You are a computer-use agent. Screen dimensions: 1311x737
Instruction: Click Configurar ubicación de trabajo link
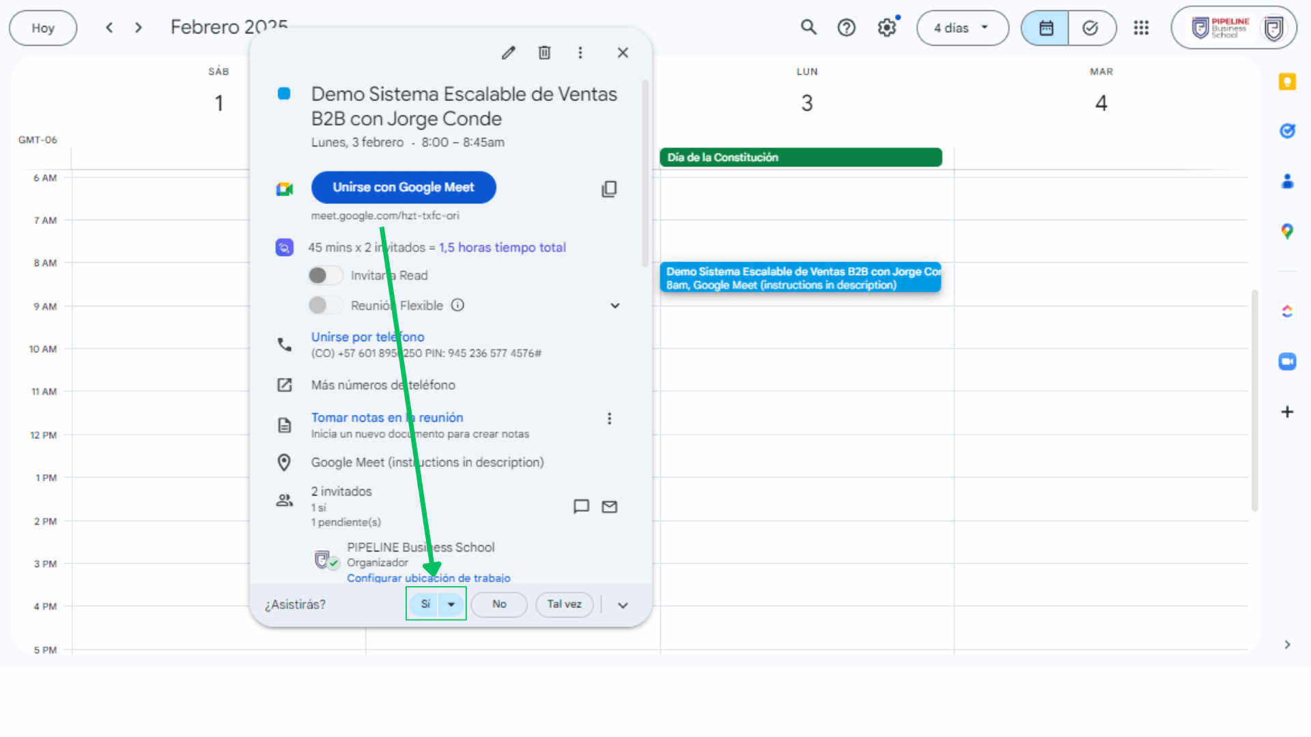(x=429, y=577)
